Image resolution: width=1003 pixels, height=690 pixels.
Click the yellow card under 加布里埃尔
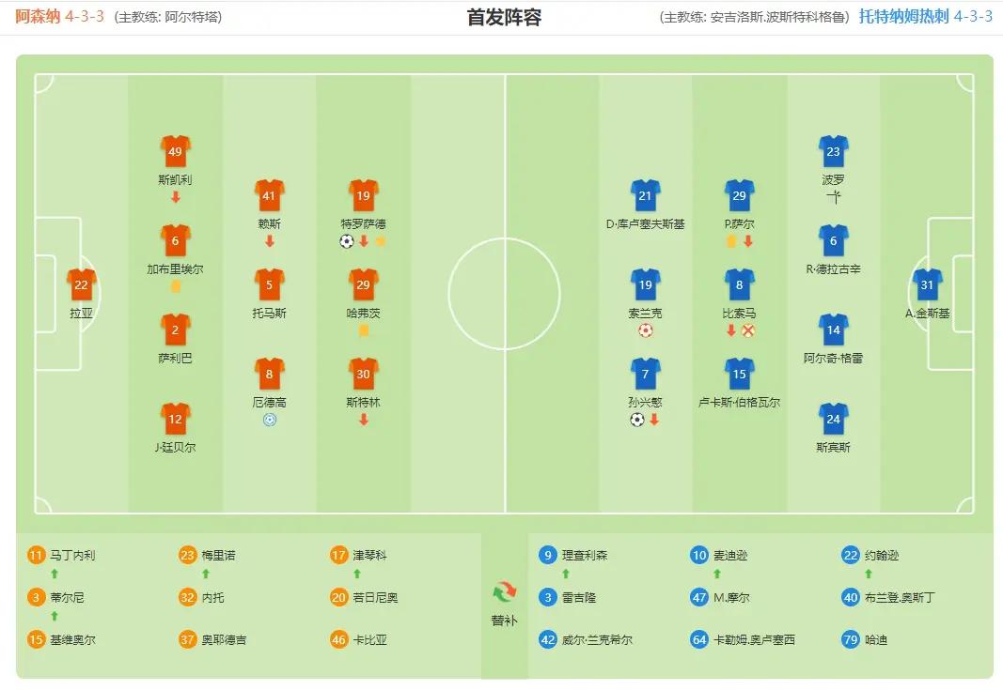tap(176, 286)
